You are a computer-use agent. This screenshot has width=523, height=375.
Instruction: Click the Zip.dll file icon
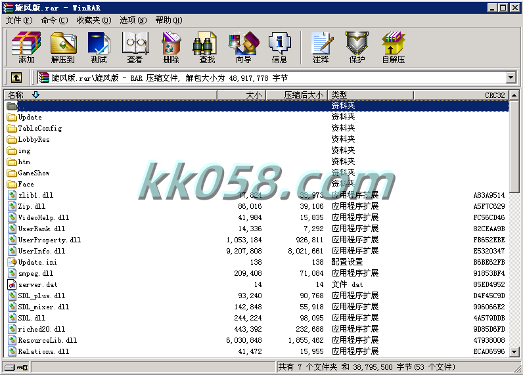(x=12, y=206)
